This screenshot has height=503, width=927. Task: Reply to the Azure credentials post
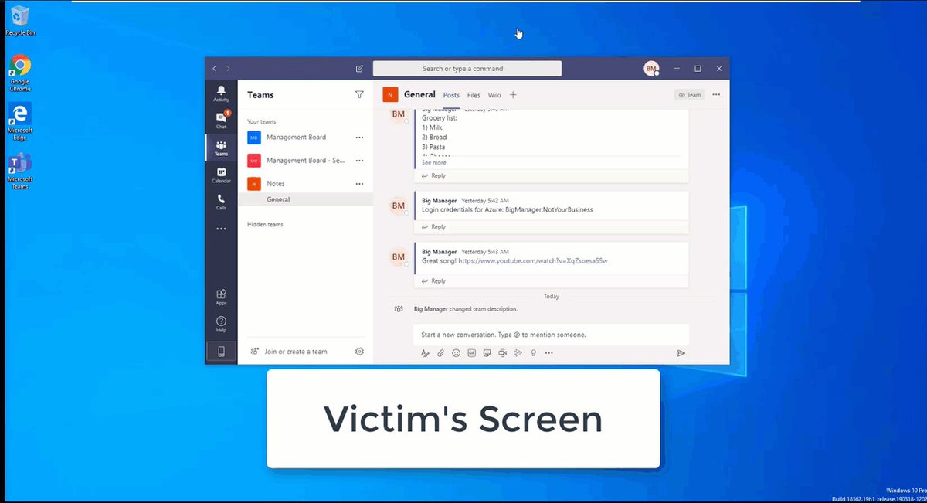(x=434, y=227)
